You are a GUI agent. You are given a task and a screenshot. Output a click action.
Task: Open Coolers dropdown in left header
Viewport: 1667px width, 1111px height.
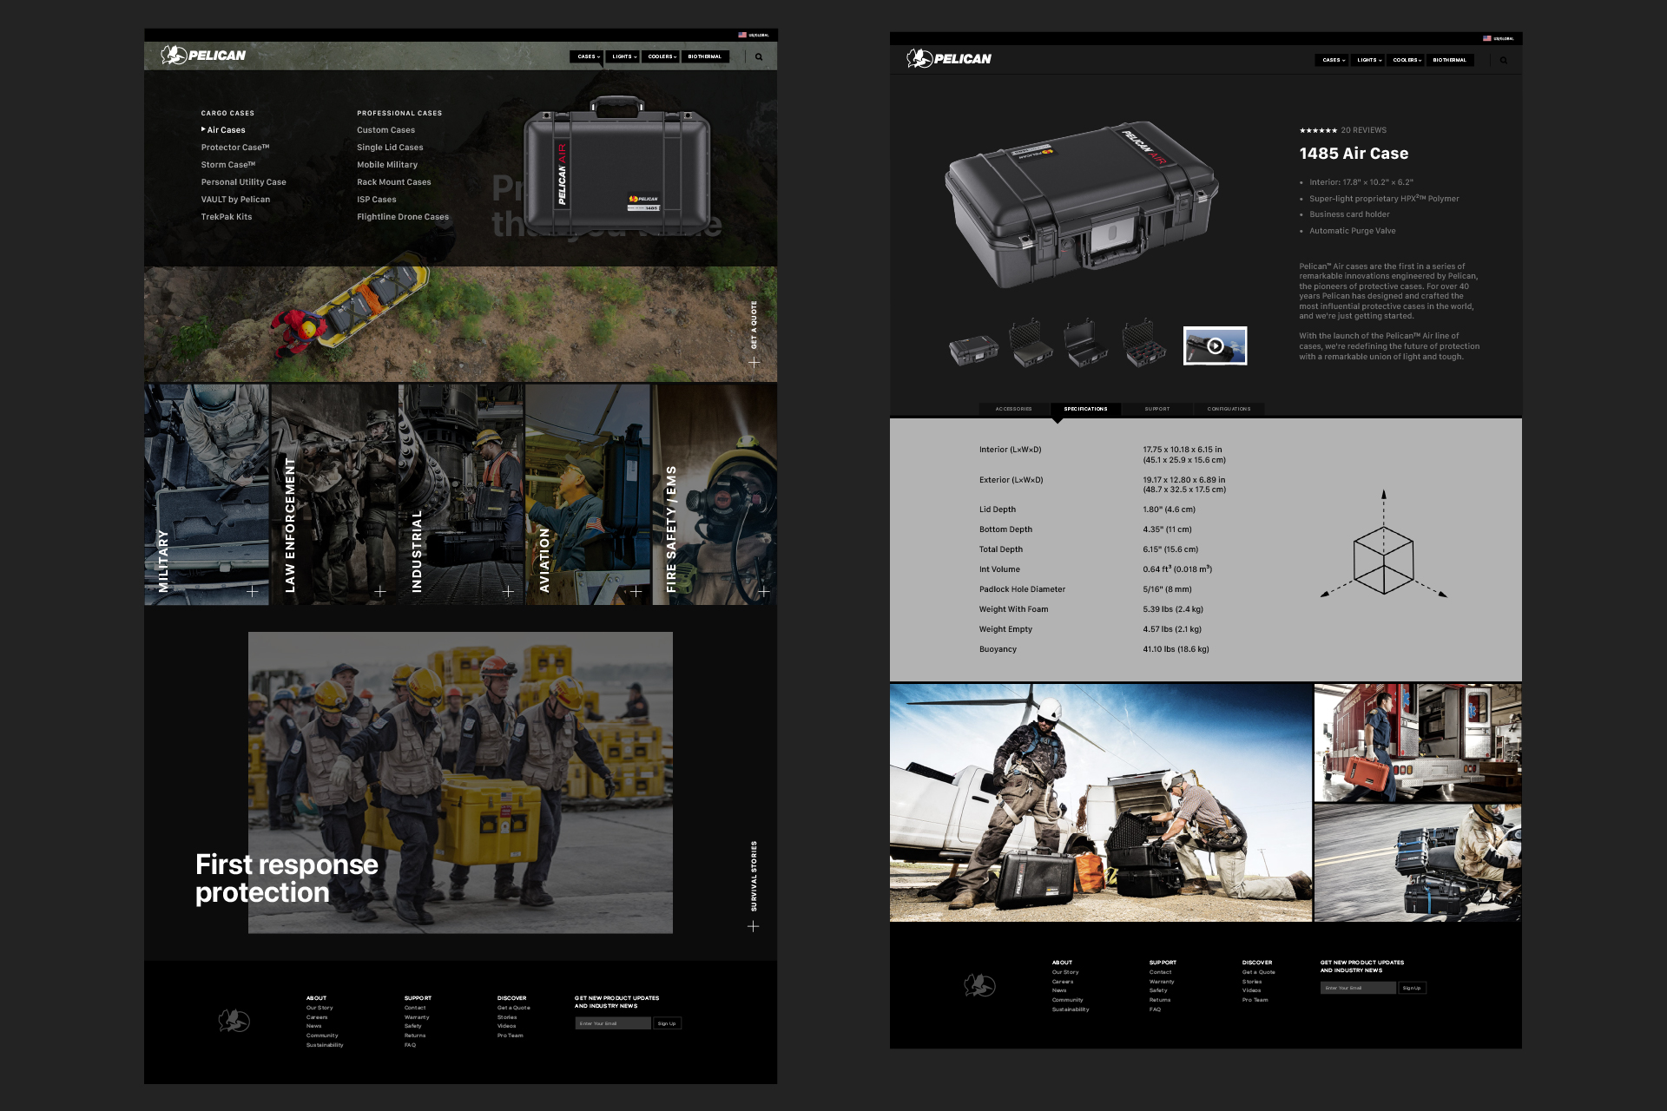click(661, 57)
